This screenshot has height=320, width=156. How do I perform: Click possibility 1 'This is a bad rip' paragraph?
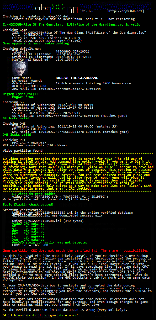pos(77,268)
